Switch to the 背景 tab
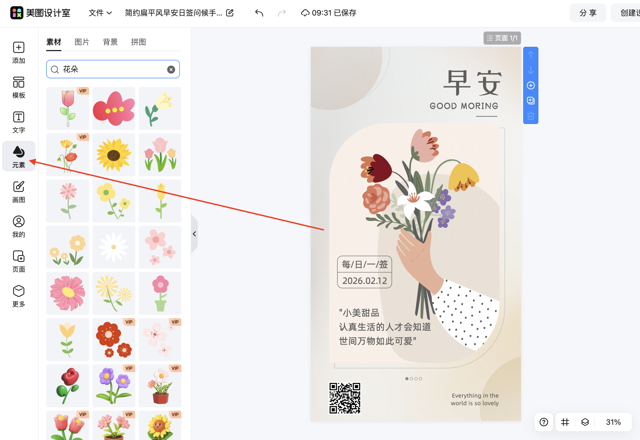Viewport: 640px width, 440px height. point(110,42)
